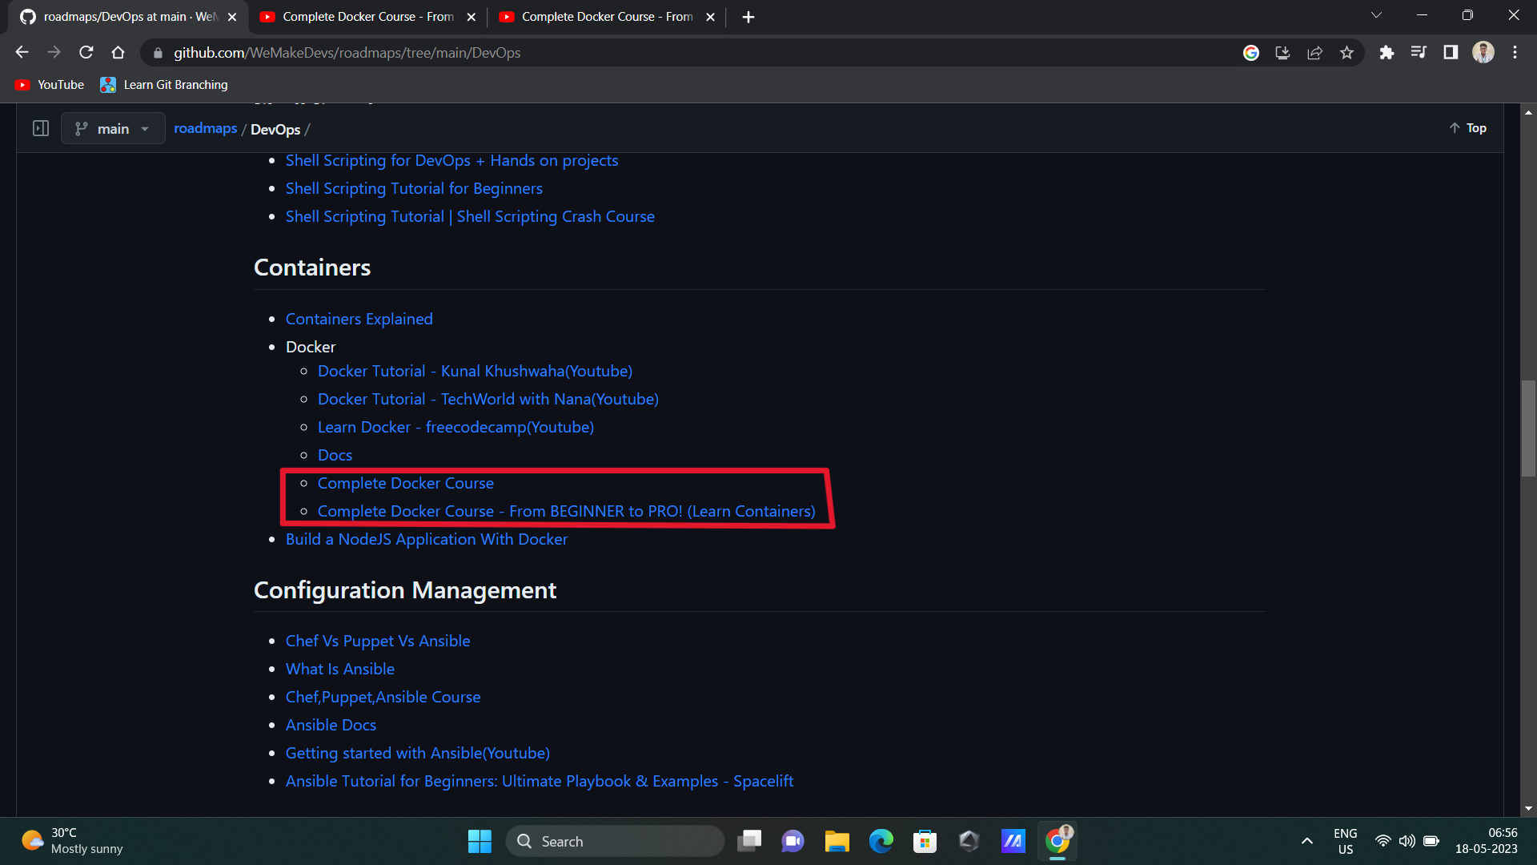Screen dimensions: 1537x865
Task: Share the current page using the share icon
Action: (x=1315, y=52)
